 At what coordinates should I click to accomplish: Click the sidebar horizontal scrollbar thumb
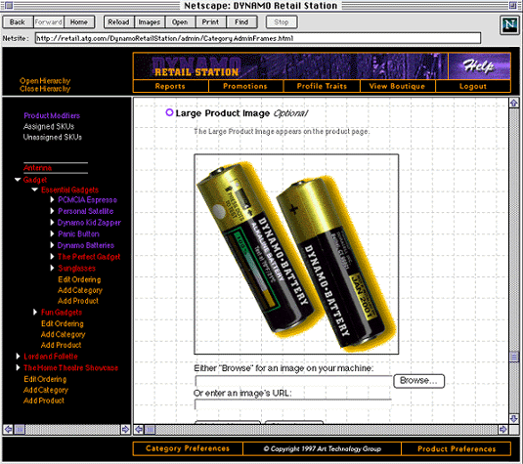click(x=20, y=429)
